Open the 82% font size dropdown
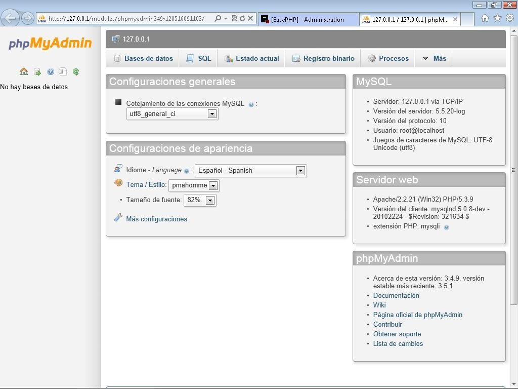The height and width of the screenshot is (389, 518). (x=200, y=200)
